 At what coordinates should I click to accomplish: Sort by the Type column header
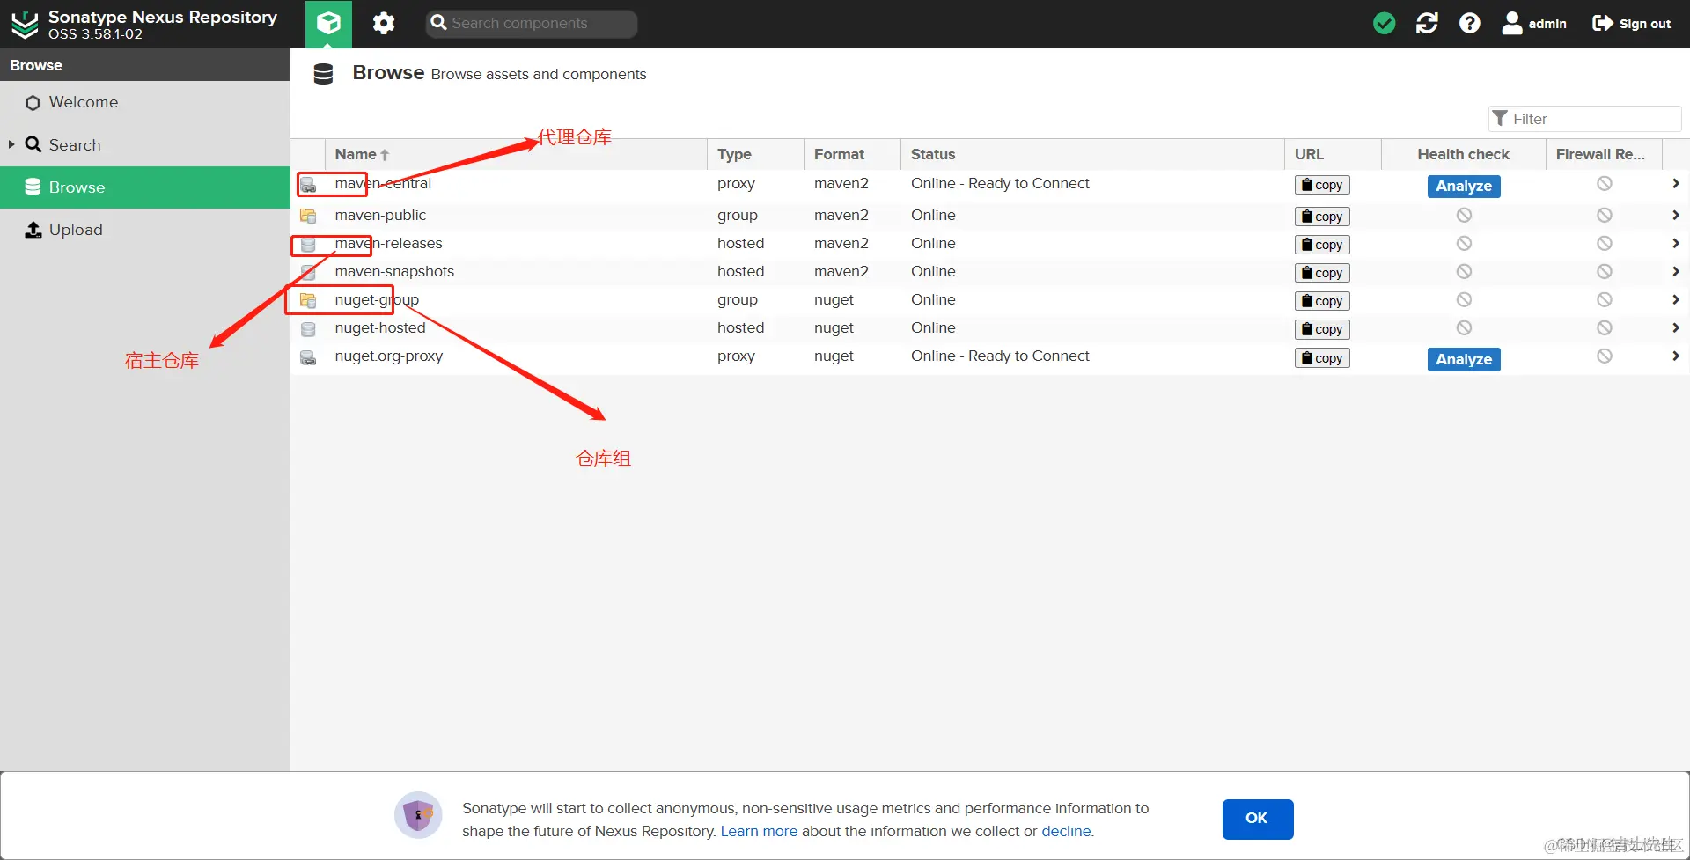755,154
